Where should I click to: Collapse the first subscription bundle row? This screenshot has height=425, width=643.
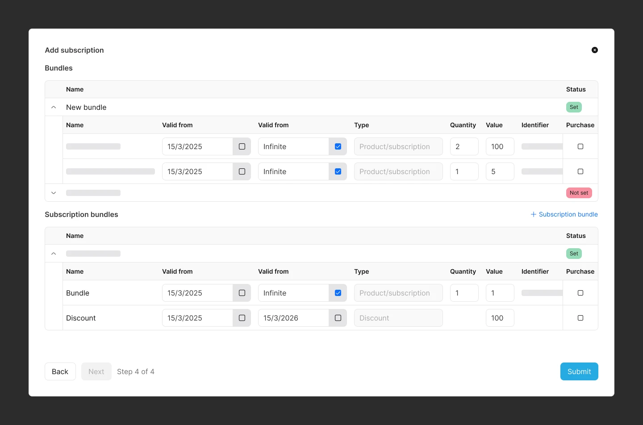pos(54,254)
